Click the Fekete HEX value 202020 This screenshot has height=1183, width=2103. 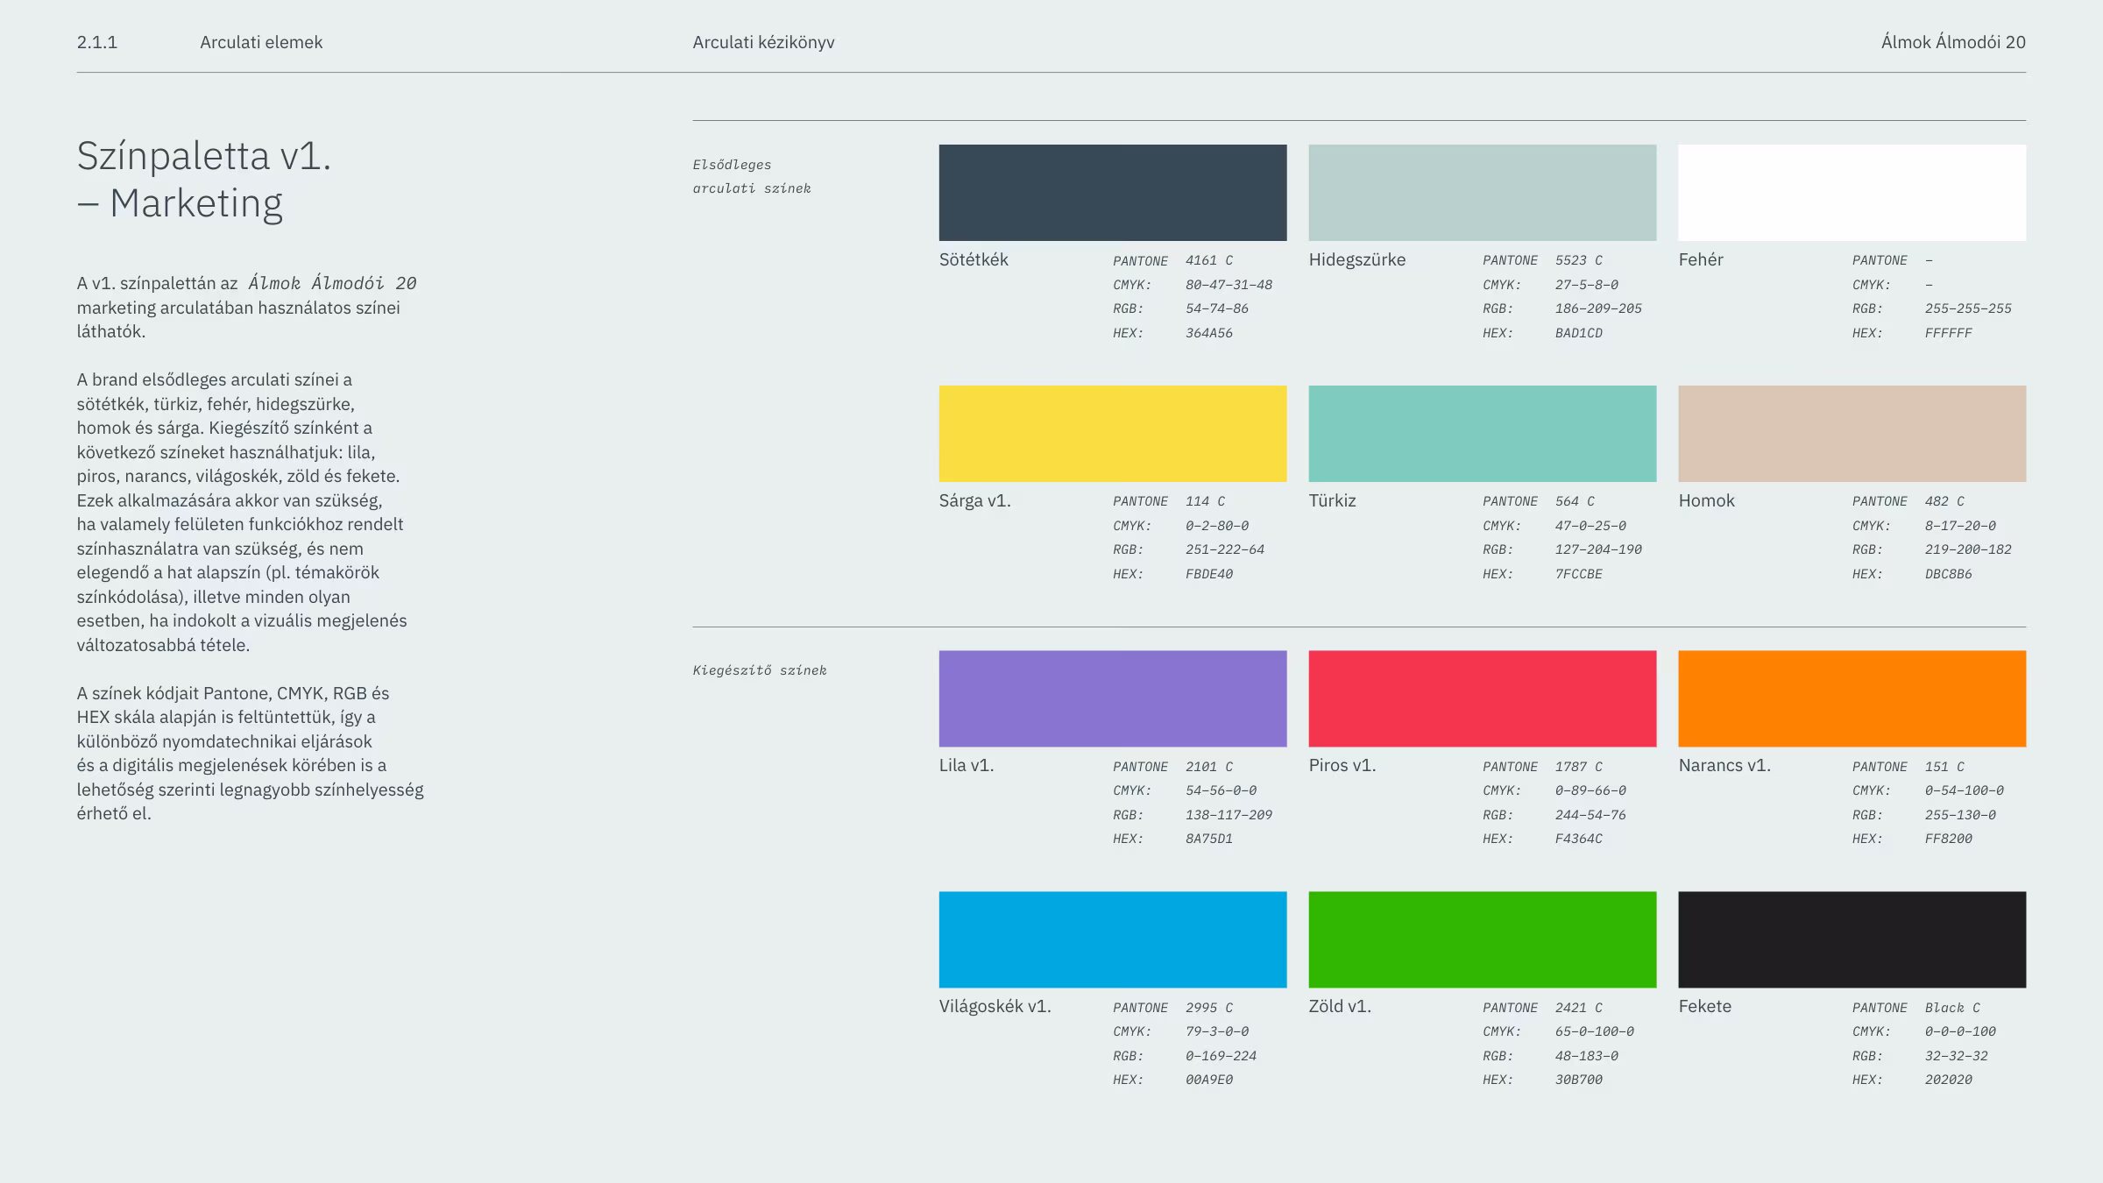coord(1949,1080)
